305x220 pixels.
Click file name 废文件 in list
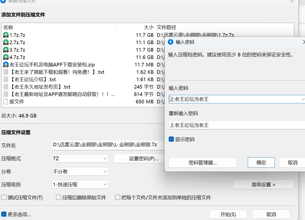click(17, 101)
